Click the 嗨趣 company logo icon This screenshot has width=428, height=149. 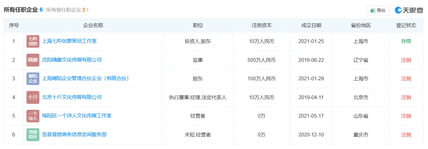pos(33,60)
